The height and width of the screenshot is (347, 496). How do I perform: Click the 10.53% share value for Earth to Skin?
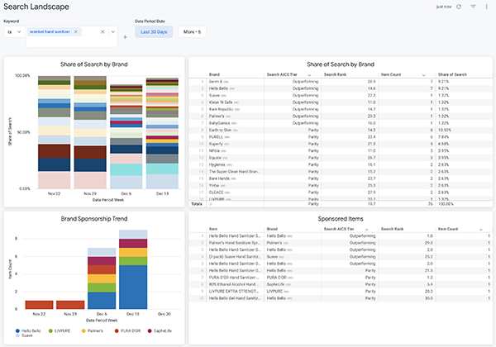[445, 131]
